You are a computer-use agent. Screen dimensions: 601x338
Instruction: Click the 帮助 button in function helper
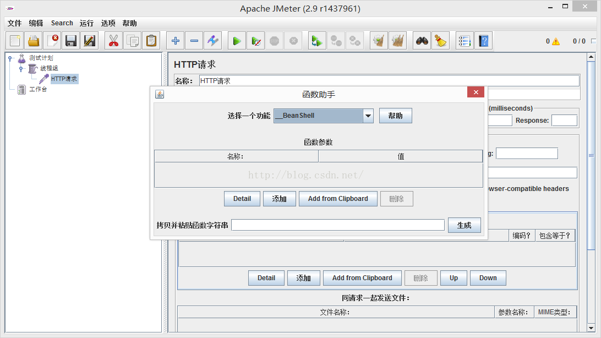pos(396,116)
